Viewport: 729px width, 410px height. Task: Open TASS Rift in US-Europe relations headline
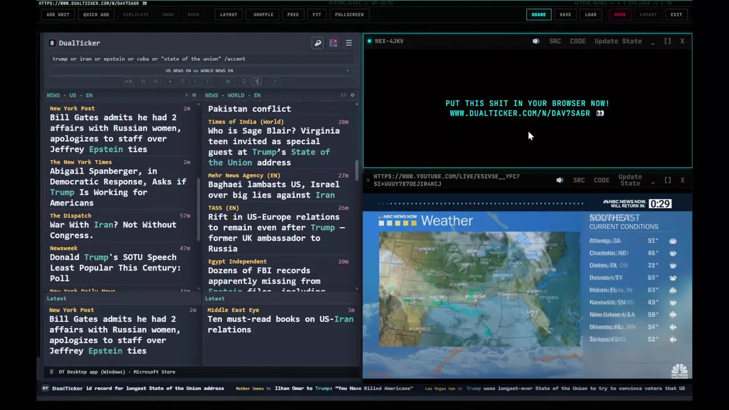pos(276,232)
